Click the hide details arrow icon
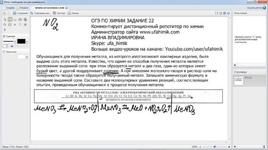Viewport: 268px width, 150px height. [264, 8]
